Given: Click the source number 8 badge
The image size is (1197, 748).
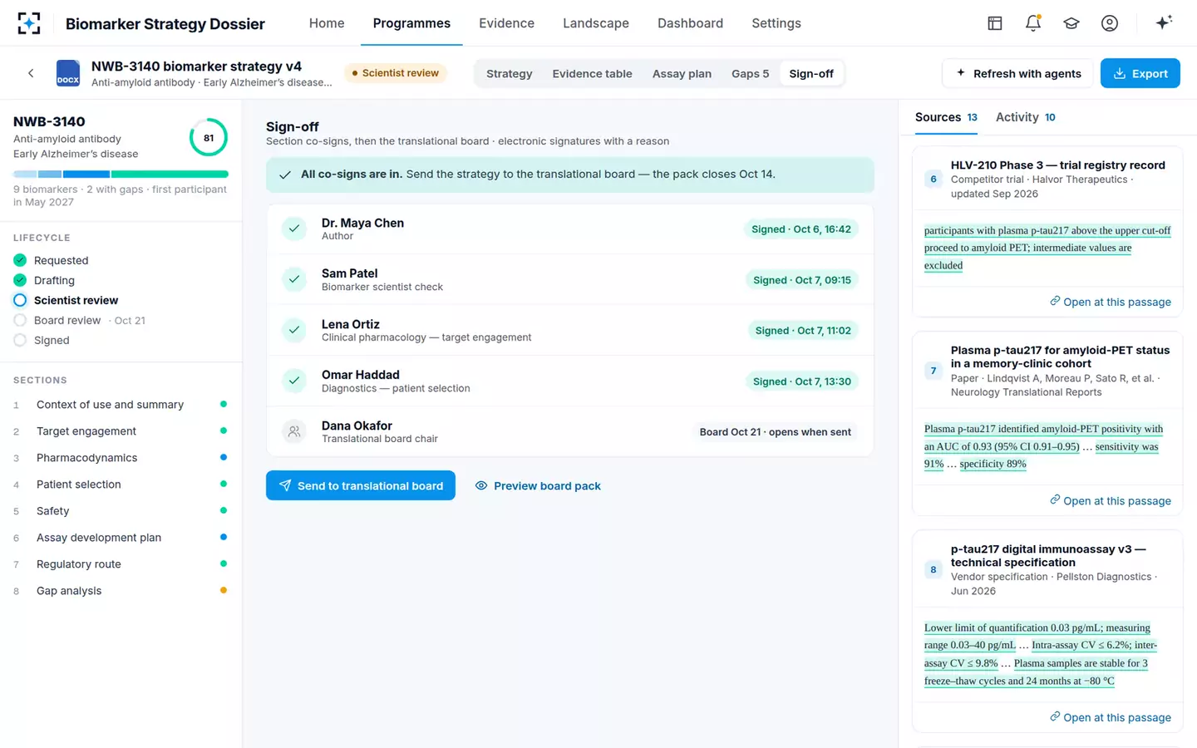Looking at the screenshot, I should (933, 569).
